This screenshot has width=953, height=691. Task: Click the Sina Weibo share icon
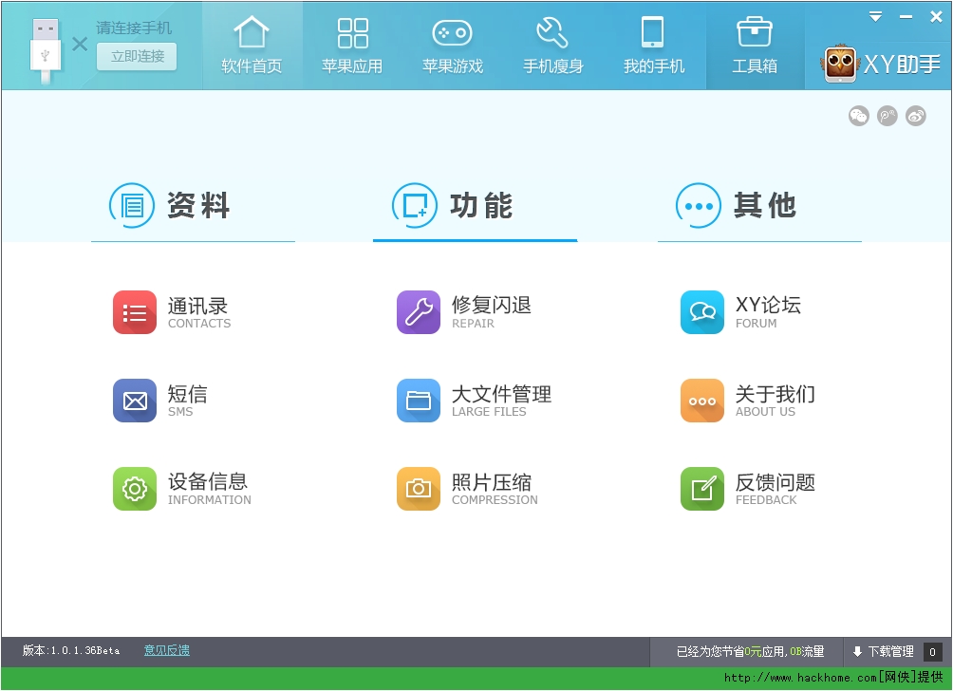click(915, 116)
